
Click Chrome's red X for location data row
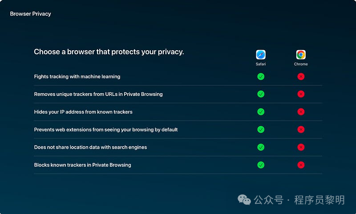(301, 147)
